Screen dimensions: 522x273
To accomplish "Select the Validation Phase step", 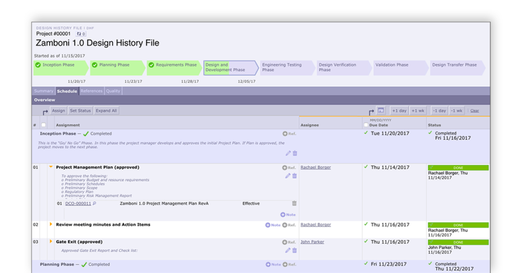I will pos(400,68).
